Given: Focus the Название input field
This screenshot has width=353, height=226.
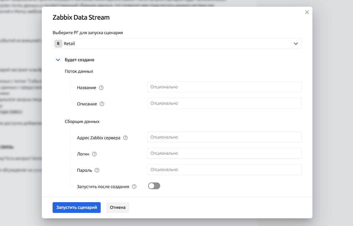Looking at the screenshot, I should tap(224, 87).
